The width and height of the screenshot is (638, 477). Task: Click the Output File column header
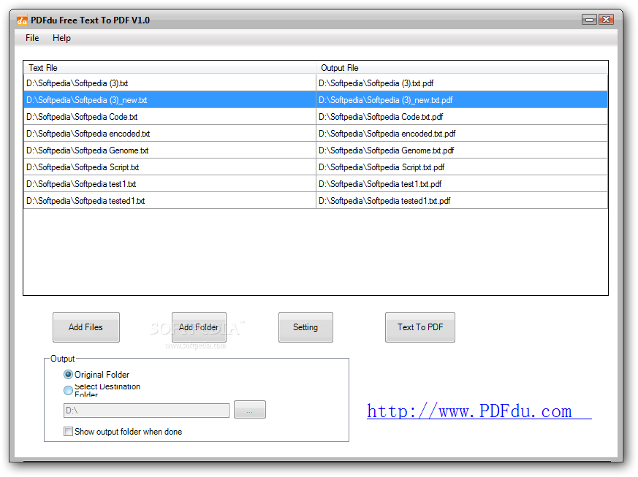point(462,67)
